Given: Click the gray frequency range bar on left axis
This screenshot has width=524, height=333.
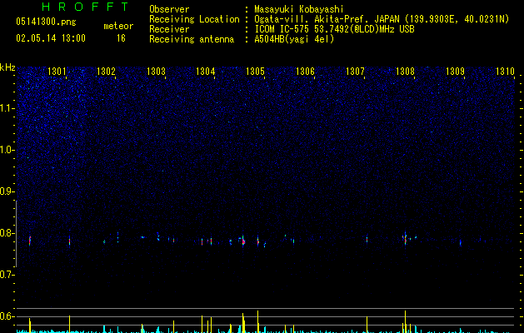Looking at the screenshot, I should [16, 233].
